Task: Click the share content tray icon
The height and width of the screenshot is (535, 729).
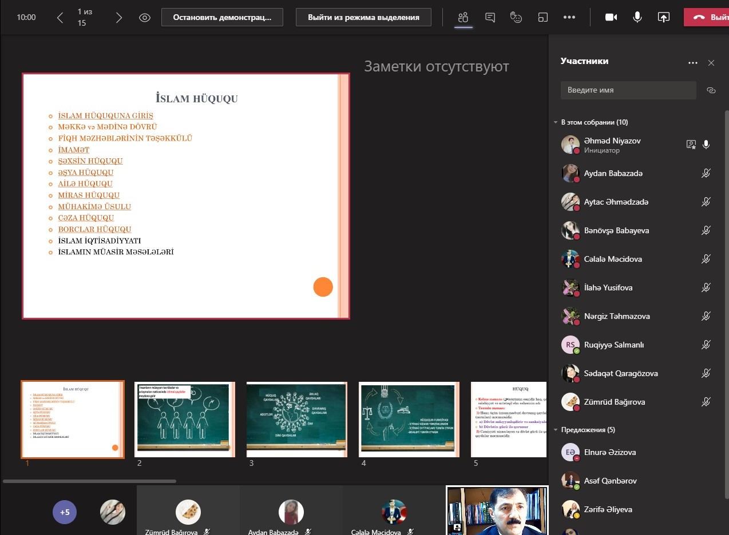Action: click(x=664, y=17)
